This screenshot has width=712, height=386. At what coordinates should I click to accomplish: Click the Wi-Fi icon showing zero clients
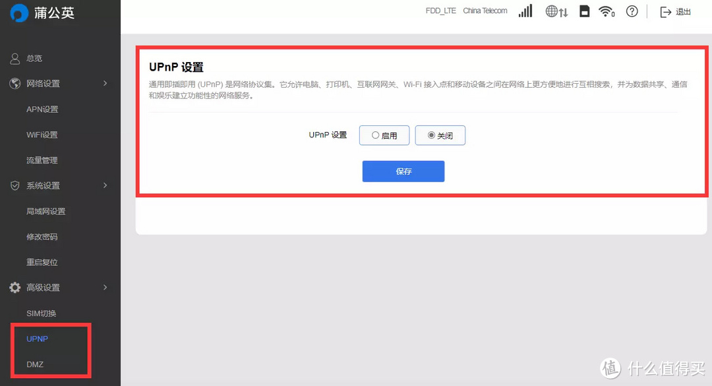(606, 11)
